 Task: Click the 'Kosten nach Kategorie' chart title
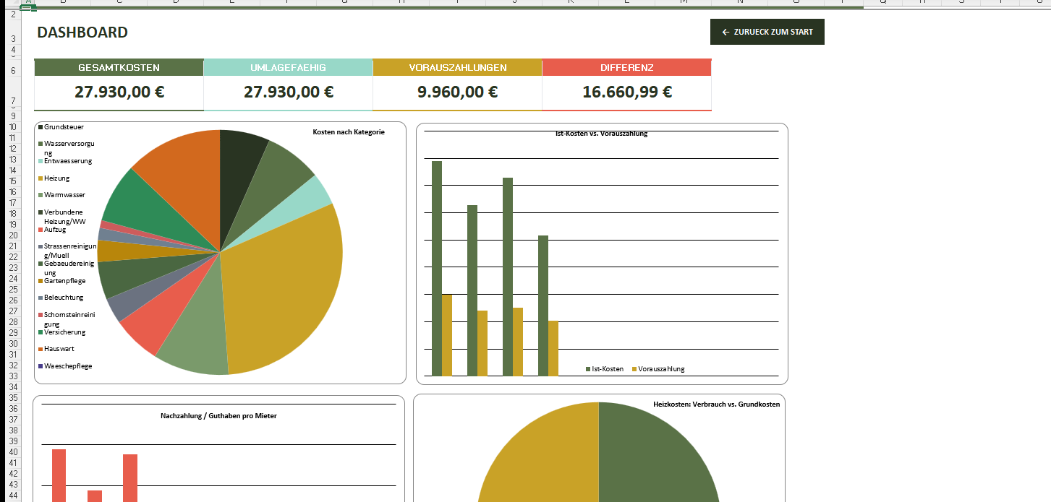tap(349, 132)
